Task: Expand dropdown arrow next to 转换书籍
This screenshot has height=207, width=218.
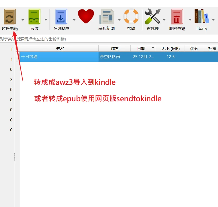Action: pyautogui.click(x=23, y=20)
